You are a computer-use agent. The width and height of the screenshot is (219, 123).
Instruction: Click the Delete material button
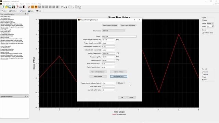click(x=98, y=77)
